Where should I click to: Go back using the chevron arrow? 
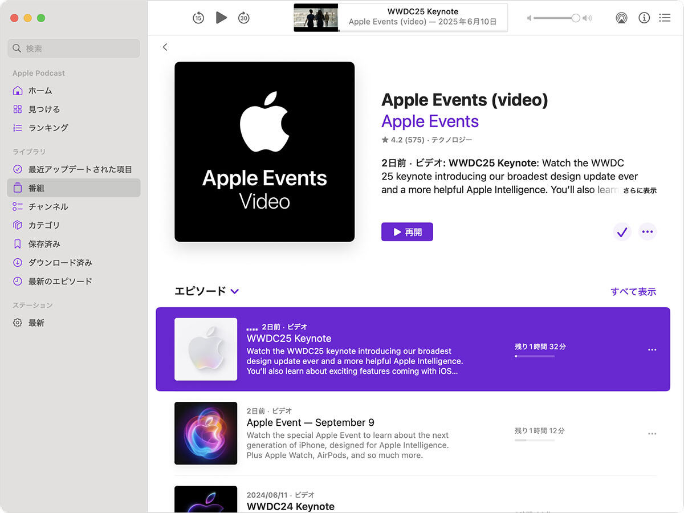tap(165, 47)
